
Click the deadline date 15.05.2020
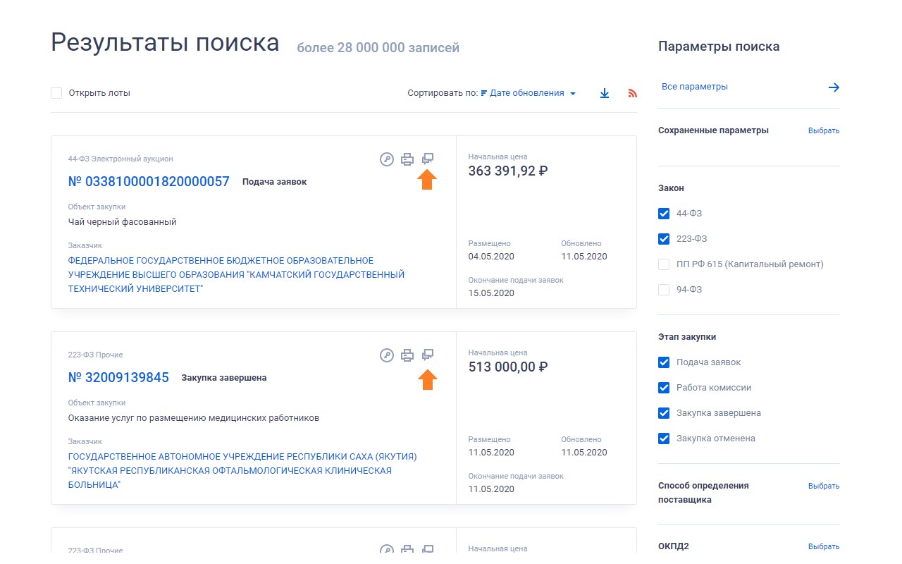491,293
